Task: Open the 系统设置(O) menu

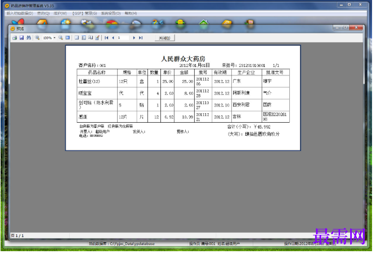Action: coord(111,13)
